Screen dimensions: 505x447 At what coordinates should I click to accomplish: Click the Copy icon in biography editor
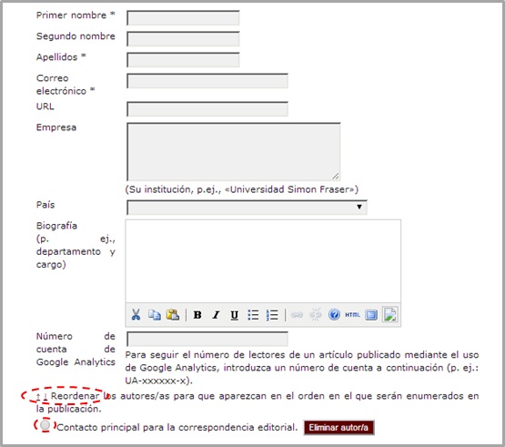(x=155, y=315)
